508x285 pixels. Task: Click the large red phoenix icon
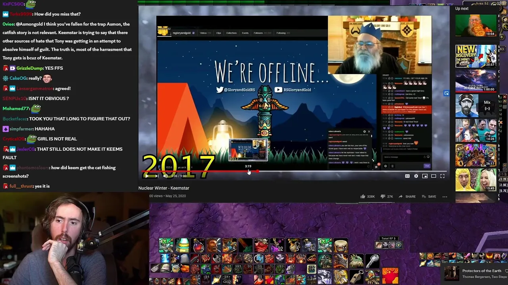click(x=390, y=276)
